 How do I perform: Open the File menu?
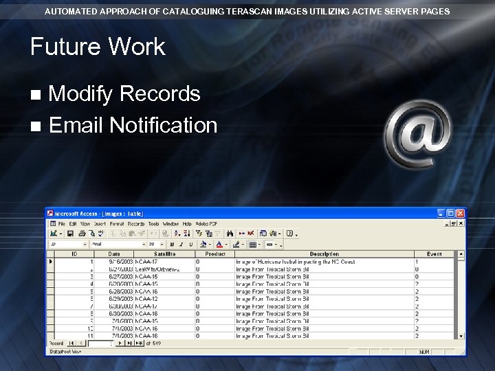click(62, 224)
